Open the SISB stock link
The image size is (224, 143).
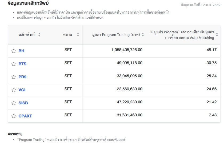23,103
